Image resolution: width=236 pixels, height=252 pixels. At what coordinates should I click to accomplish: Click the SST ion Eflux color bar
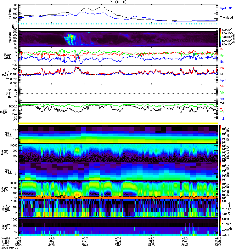220,134
